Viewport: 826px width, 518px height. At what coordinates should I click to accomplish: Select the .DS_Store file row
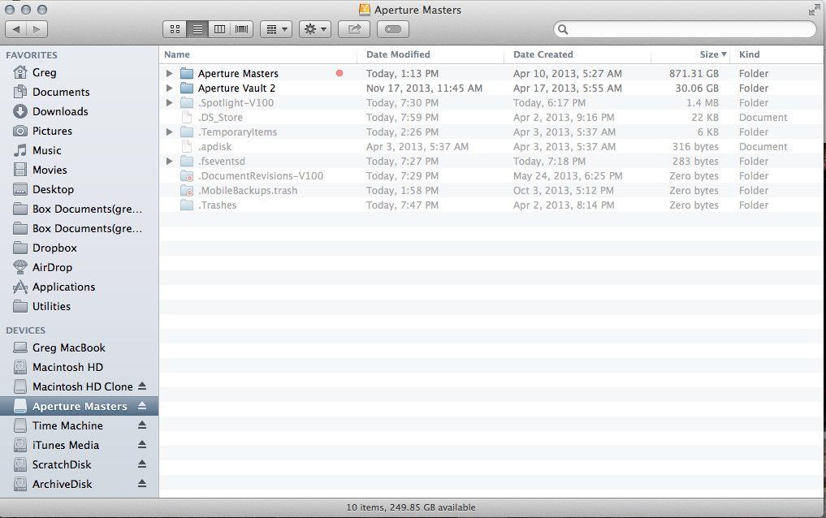pos(492,118)
